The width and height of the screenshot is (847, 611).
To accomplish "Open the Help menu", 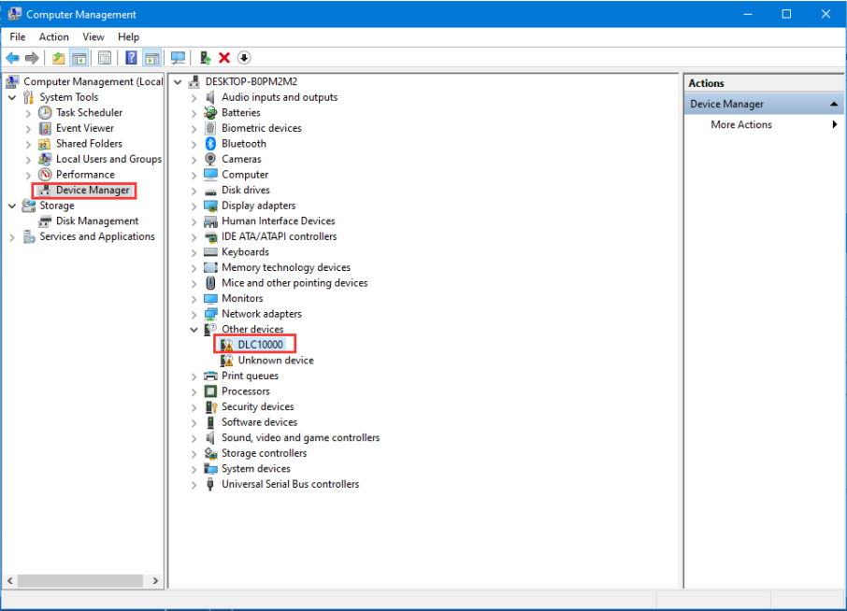I will coord(129,36).
